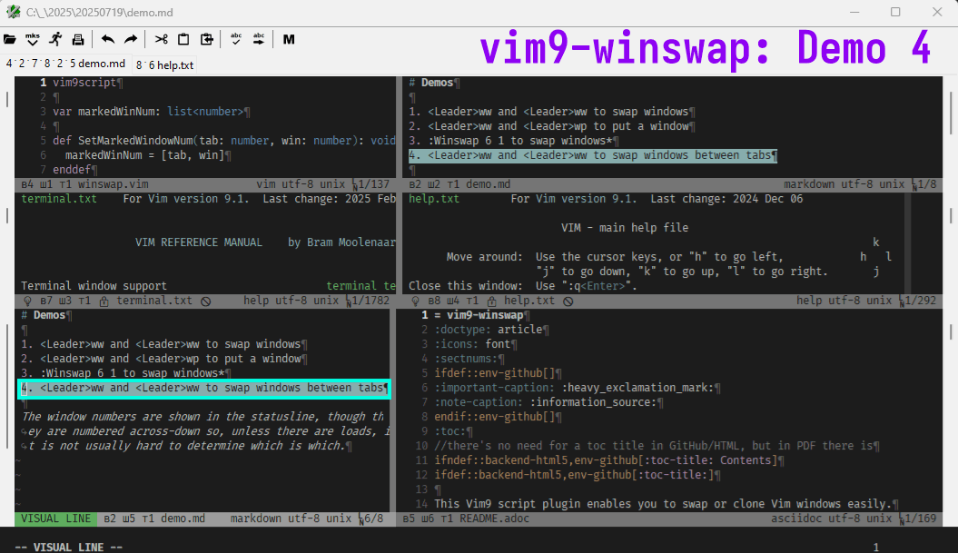Click the 'terminal.txt' help tag heading

(59, 199)
